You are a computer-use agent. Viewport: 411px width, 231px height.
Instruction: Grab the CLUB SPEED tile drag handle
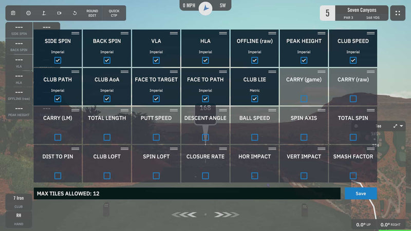click(x=370, y=33)
